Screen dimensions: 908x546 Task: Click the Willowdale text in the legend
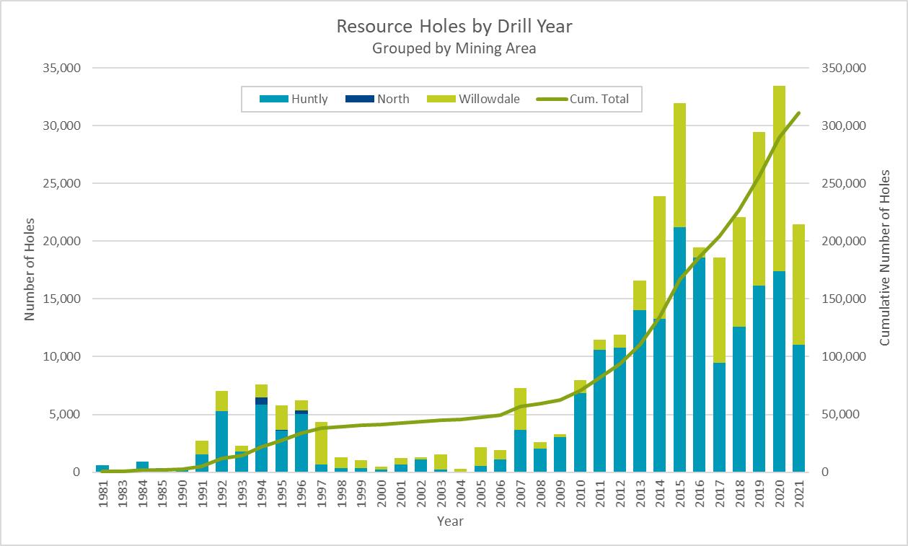[x=489, y=99]
